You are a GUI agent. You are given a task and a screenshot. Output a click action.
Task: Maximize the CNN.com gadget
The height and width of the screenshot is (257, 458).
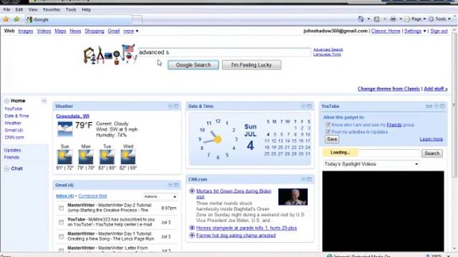[x=309, y=179]
